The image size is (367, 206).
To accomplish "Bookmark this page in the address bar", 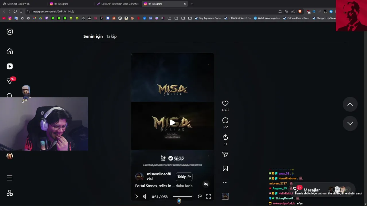I will [21, 11].
